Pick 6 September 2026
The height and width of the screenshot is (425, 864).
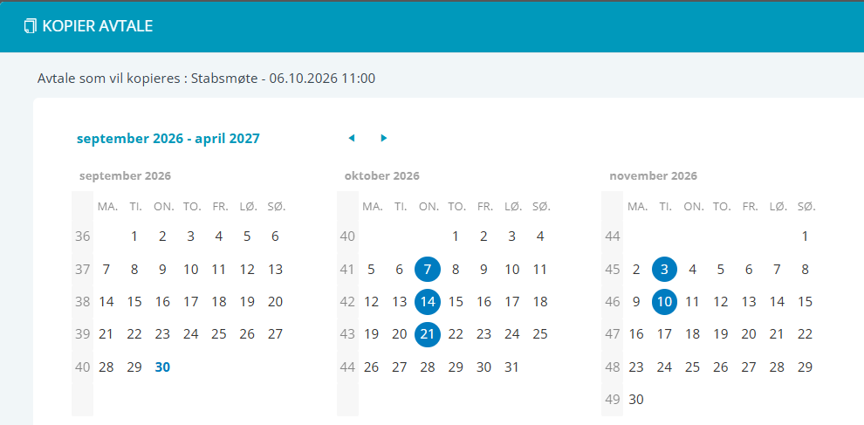click(275, 237)
